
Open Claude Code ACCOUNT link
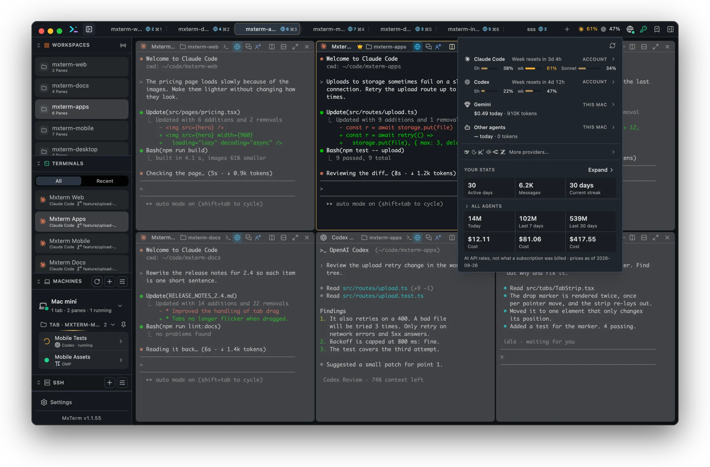[598, 59]
